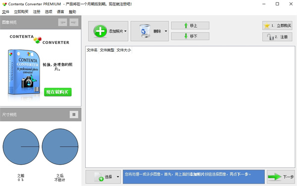Screen dimensions: 297x186
Task: Open the Help menu
Action: click(x=72, y=12)
